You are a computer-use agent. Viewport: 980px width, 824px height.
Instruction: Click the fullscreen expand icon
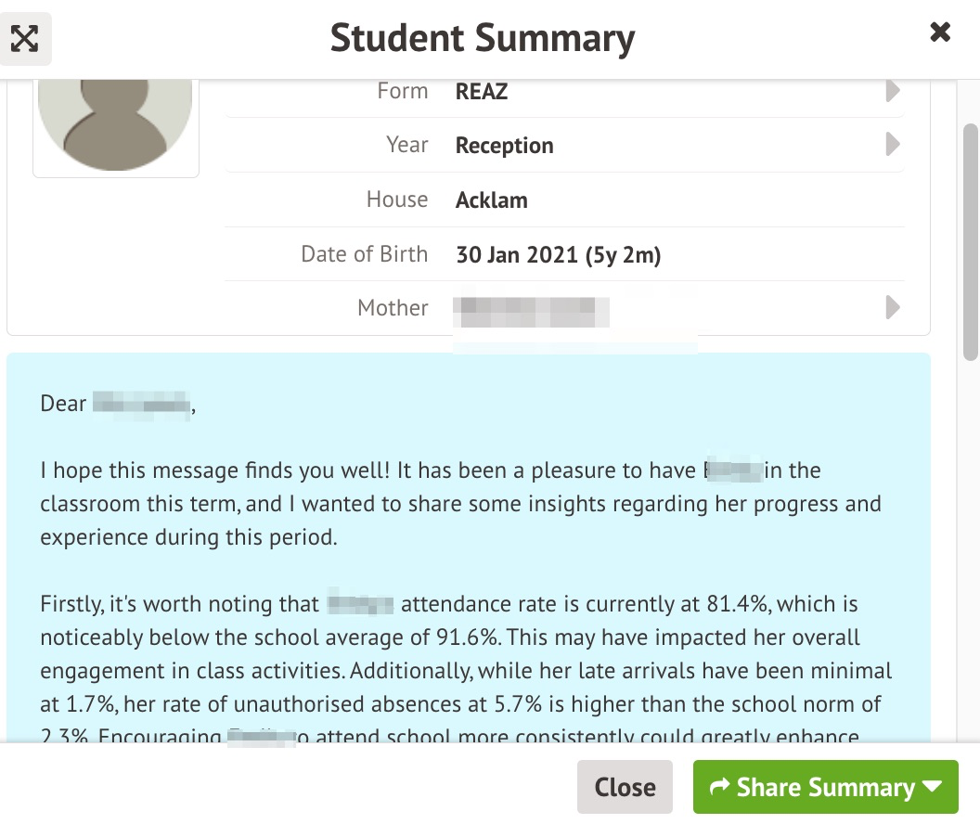25,38
